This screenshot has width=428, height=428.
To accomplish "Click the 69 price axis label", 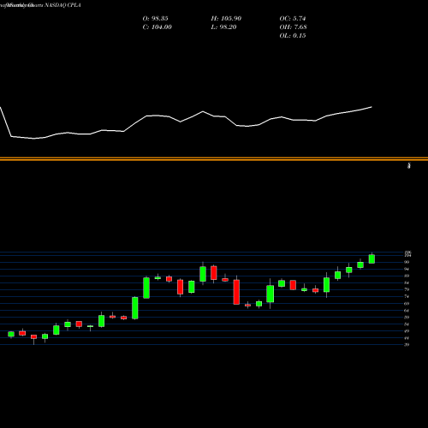I will 407,303.
